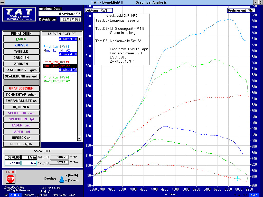Click GRAF LÖSCHEN to clear graph

(x=21, y=88)
